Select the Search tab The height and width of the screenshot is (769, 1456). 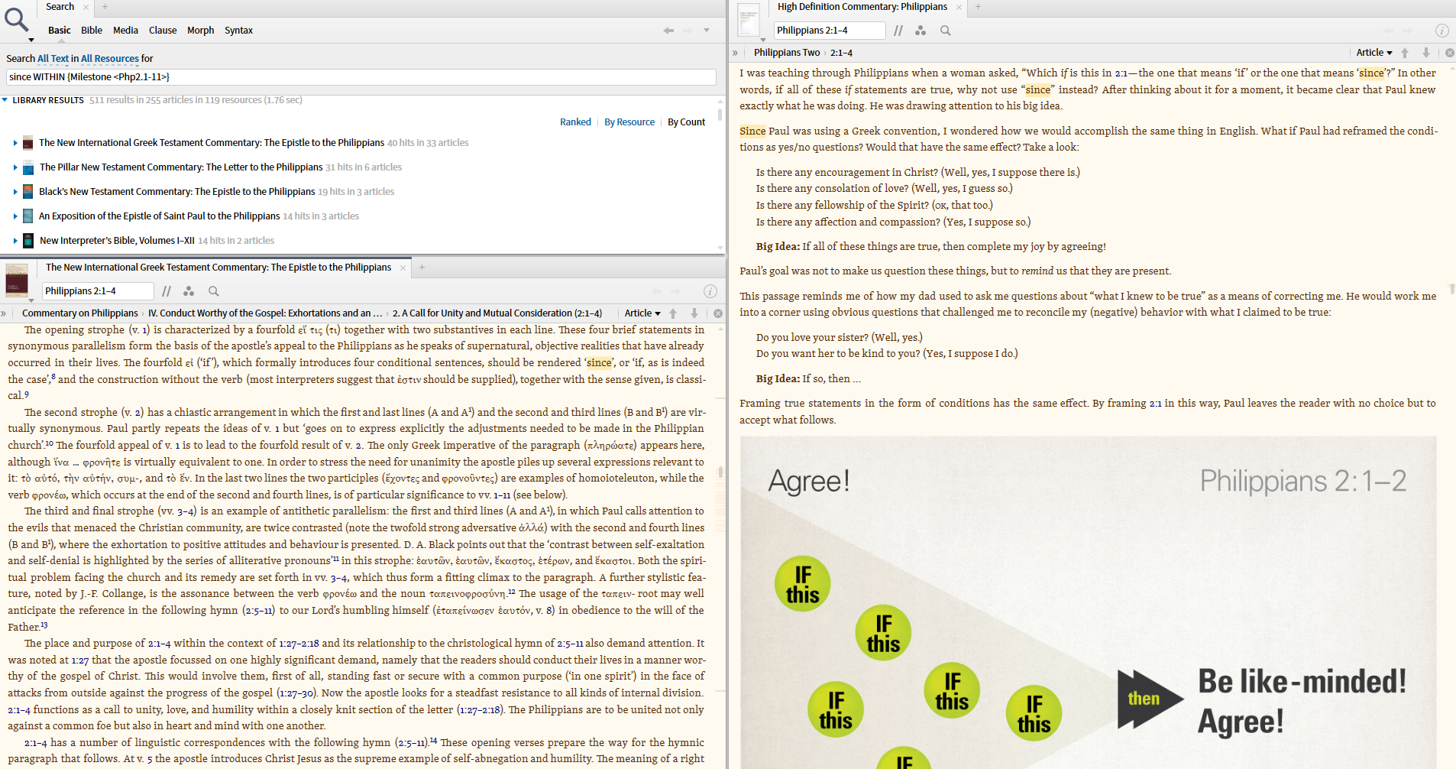pyautogui.click(x=60, y=7)
